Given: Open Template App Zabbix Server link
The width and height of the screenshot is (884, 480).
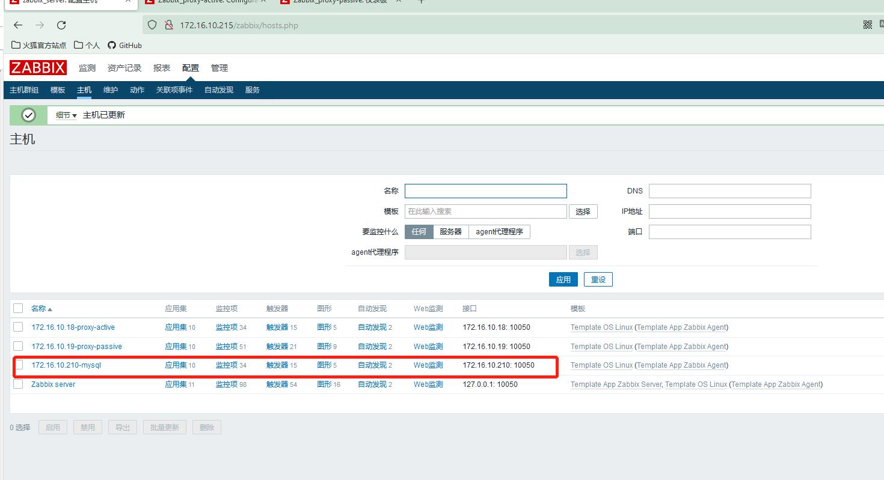Looking at the screenshot, I should 616,384.
